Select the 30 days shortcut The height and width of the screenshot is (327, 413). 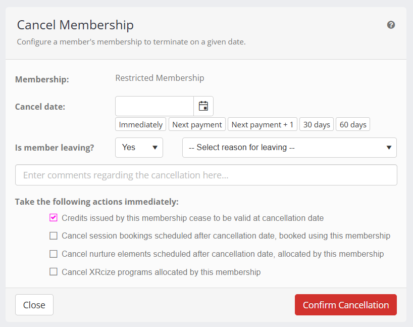click(317, 124)
